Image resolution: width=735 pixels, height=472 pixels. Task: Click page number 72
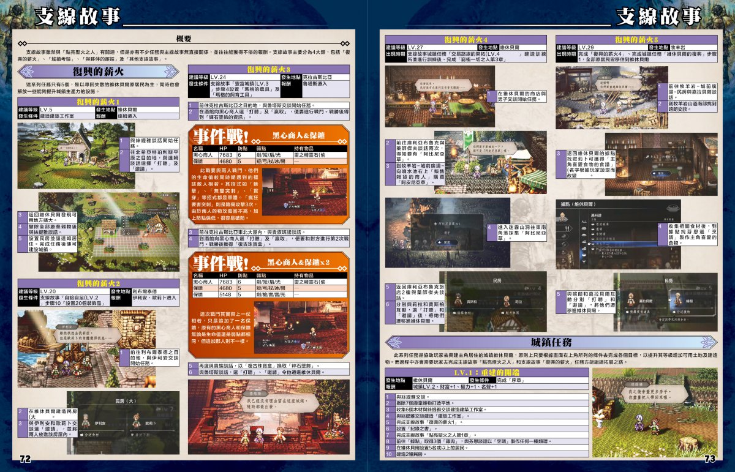25,459
